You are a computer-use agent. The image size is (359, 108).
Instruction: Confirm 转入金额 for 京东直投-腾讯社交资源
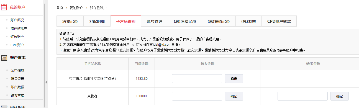[234, 79]
